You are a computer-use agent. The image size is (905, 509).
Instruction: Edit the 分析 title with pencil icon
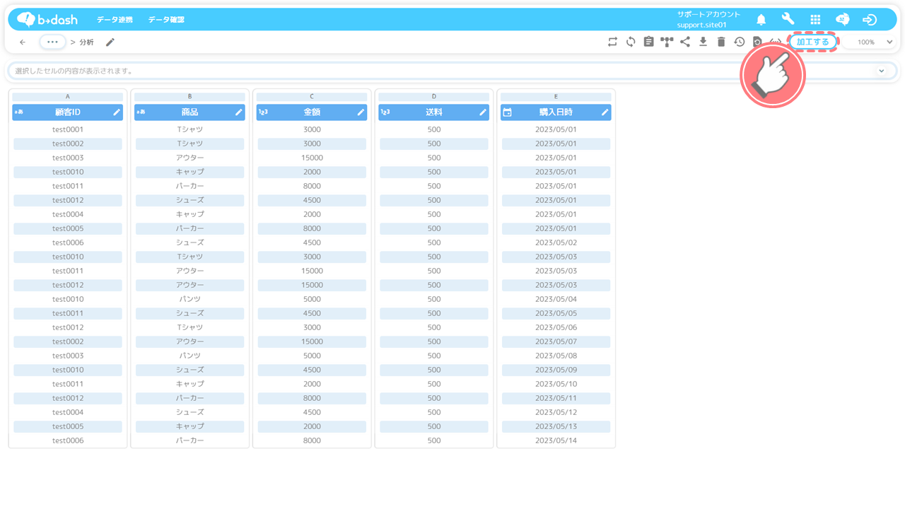click(x=110, y=42)
